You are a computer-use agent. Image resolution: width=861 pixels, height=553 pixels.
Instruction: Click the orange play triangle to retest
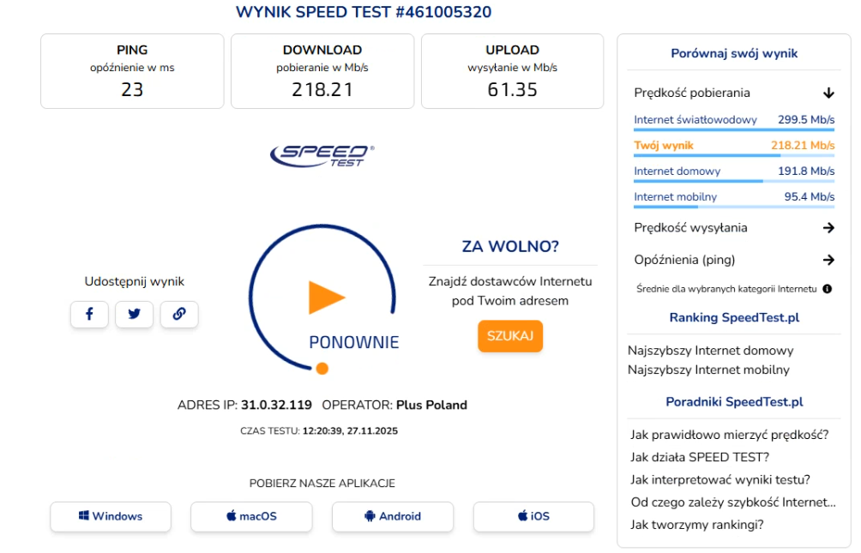click(326, 298)
